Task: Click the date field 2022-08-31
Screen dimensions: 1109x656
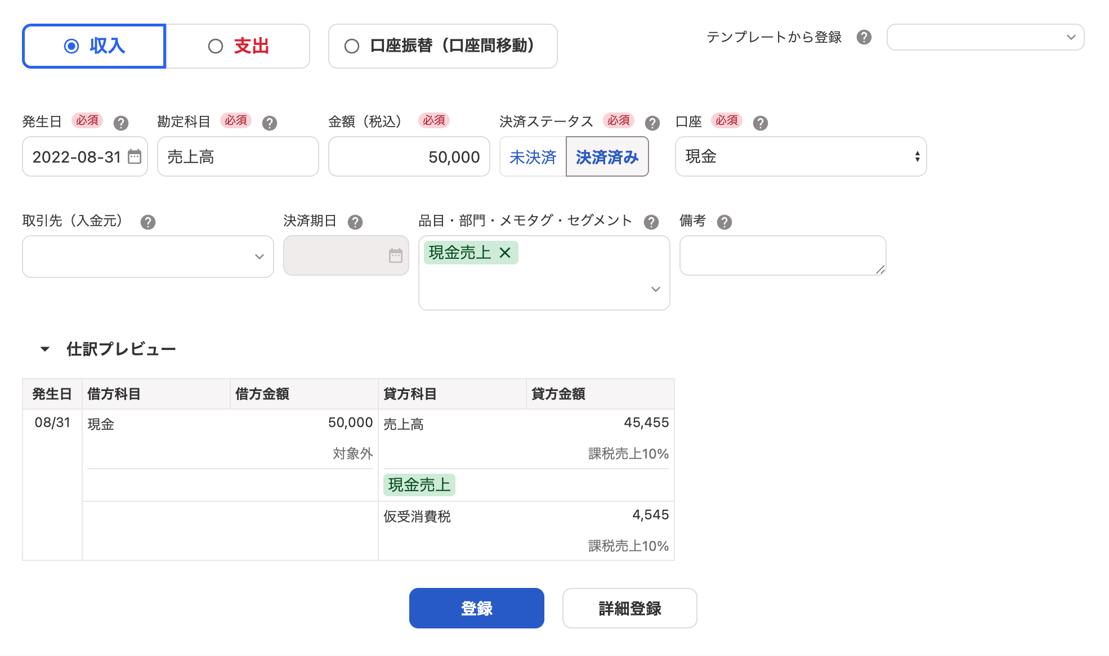Action: click(x=85, y=156)
